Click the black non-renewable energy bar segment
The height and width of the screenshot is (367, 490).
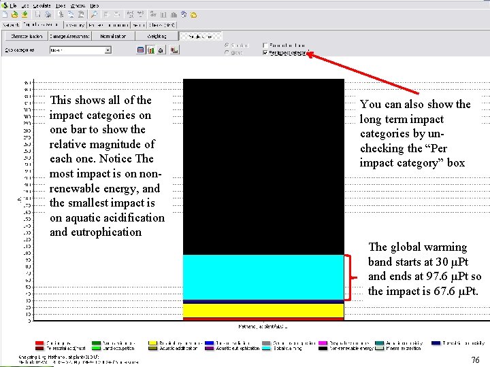(263, 167)
